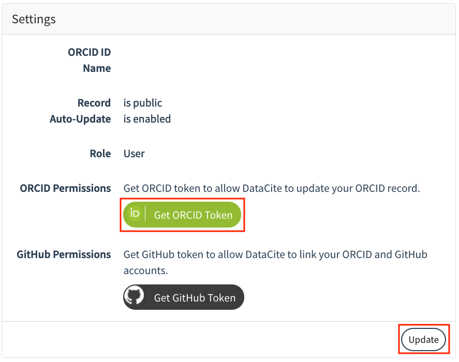Viewport: 459px width, 362px height.
Task: Click the Role label
Action: (100, 154)
